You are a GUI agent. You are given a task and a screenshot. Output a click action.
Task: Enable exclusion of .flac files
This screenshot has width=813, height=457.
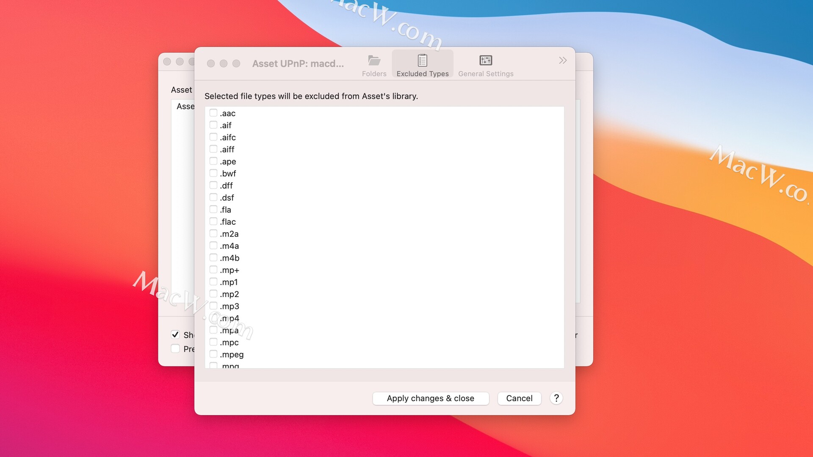point(213,221)
